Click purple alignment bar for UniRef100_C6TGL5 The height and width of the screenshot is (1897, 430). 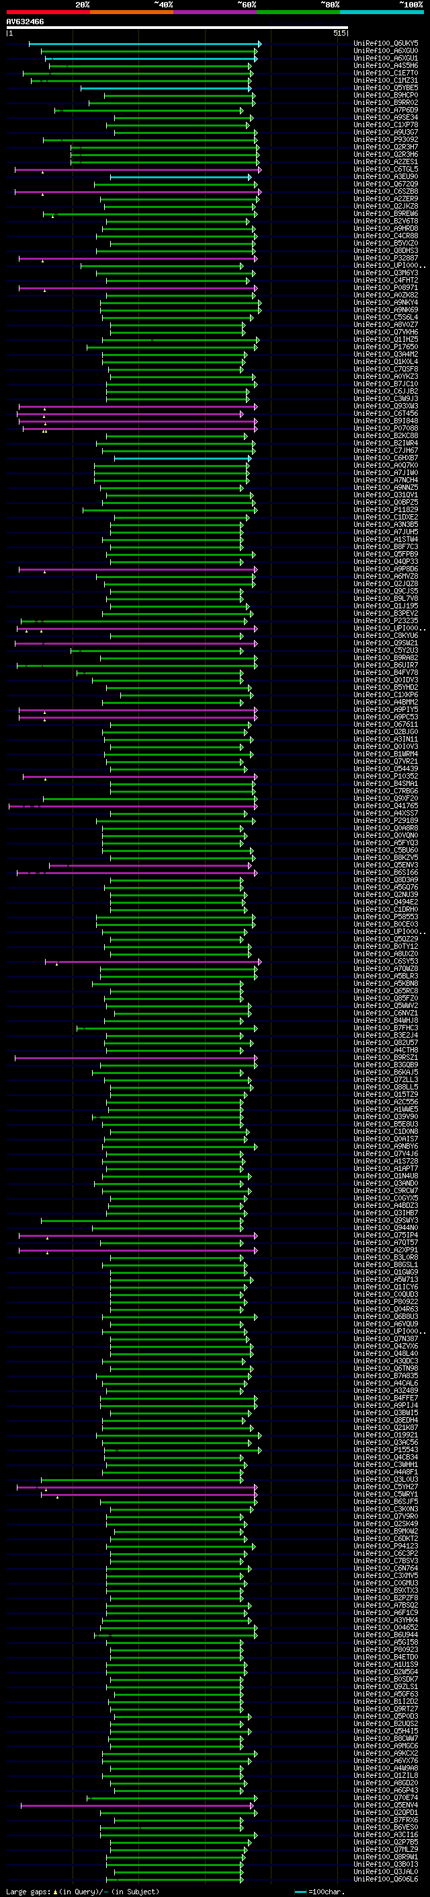click(x=138, y=170)
